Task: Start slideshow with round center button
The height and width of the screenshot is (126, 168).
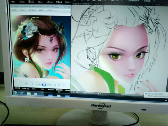Action: tap(44, 85)
